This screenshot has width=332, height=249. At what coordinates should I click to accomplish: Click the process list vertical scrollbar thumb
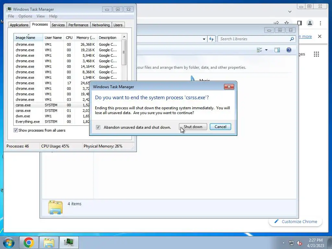[124, 52]
